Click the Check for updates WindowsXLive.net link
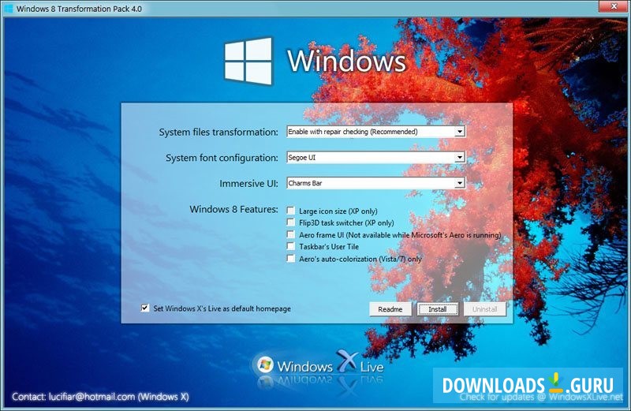Image resolution: width=631 pixels, height=411 pixels. coord(541,397)
